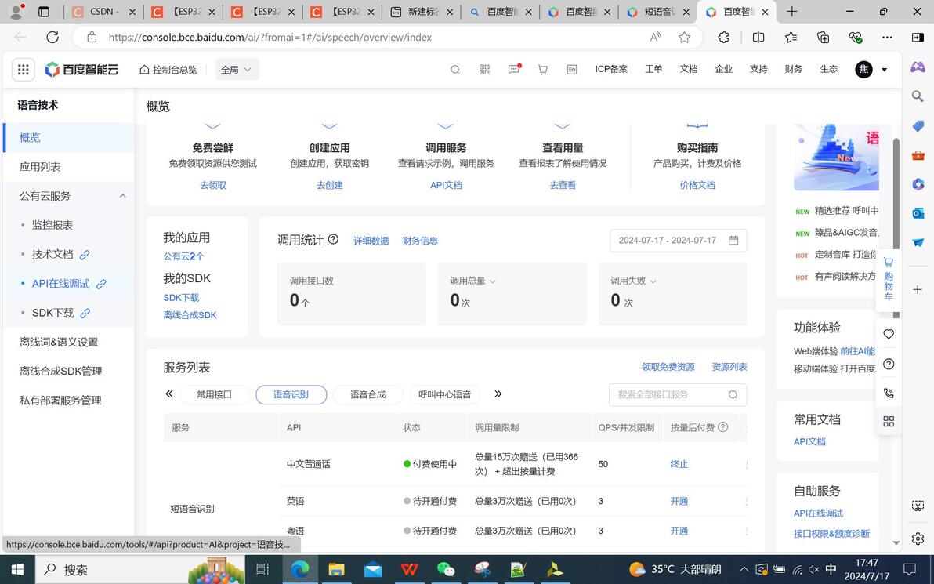The width and height of the screenshot is (934, 584).
Task: Click info icon next to 按量后付费
Action: point(723,426)
